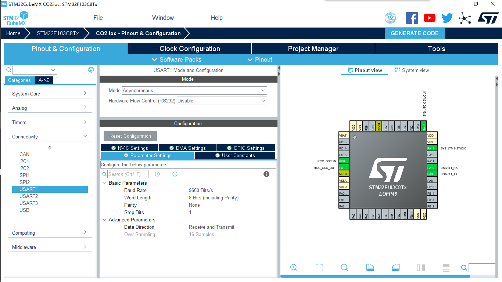Switch to System view
The height and width of the screenshot is (282, 502).
pos(412,70)
